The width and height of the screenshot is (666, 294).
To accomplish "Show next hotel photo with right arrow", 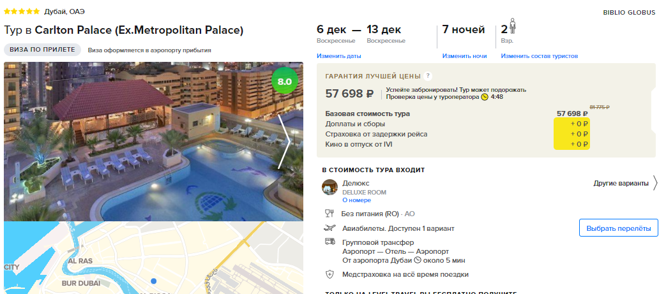I will pos(285,142).
